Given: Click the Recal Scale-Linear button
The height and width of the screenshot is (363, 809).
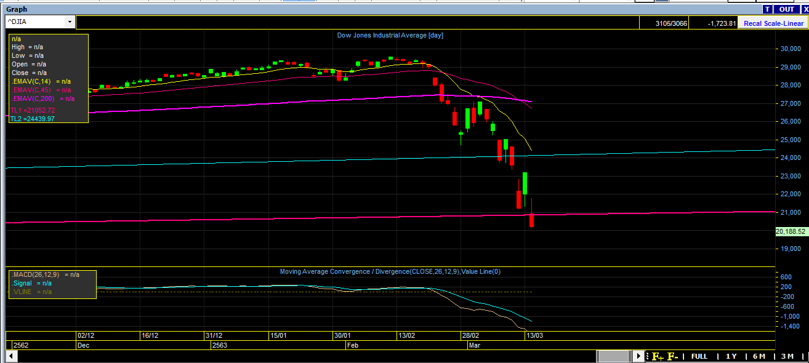Looking at the screenshot, I should (773, 23).
